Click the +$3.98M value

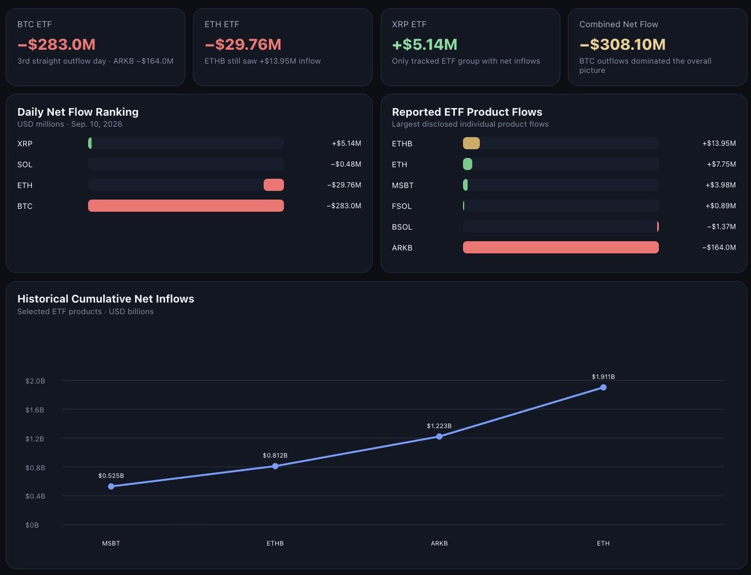[721, 185]
